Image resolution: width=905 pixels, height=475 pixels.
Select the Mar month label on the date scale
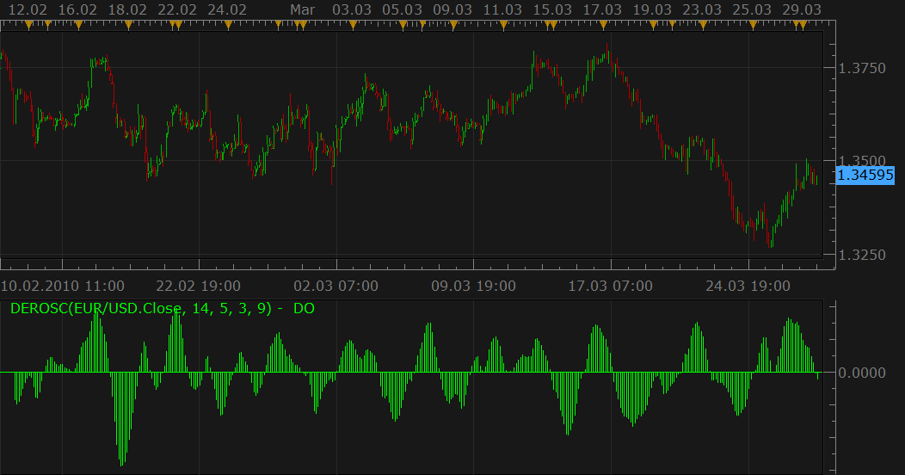[303, 9]
